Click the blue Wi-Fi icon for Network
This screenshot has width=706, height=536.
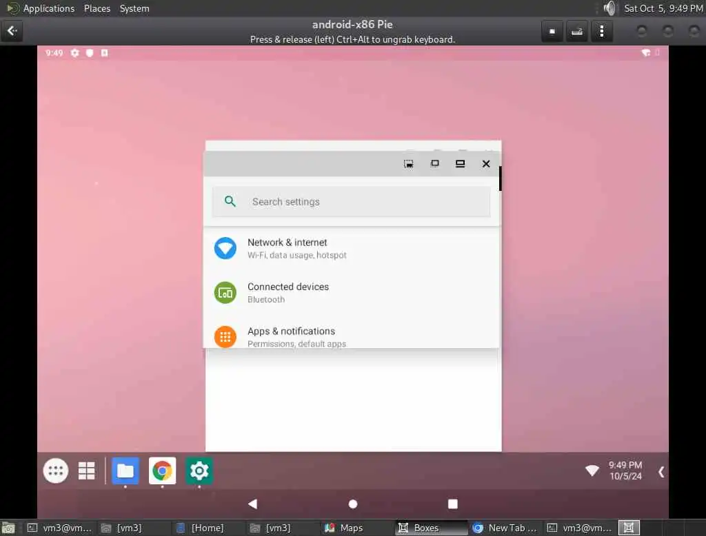(x=225, y=249)
